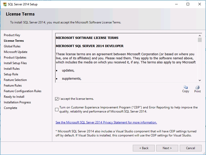Click the Copy icon for license text

186,89
